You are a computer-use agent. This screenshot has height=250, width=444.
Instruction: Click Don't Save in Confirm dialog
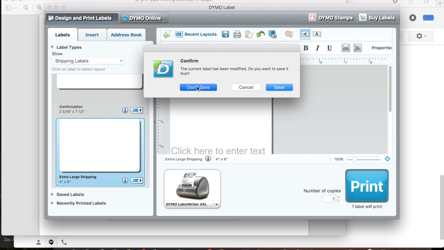pos(198,87)
